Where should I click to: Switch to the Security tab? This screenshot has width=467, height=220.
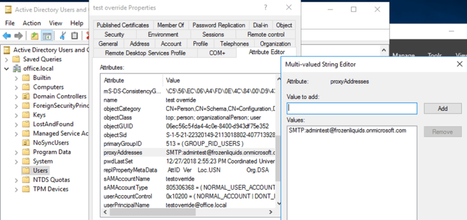[x=114, y=34]
